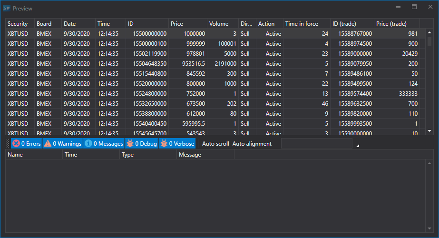Click ID cell 15520000000
Viewport: 439px width, 238px height.
[x=147, y=84]
